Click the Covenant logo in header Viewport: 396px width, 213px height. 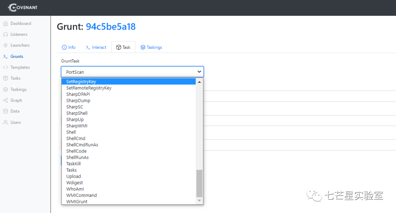(x=22, y=8)
